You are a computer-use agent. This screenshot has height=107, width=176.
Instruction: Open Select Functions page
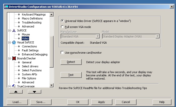[32, 70]
